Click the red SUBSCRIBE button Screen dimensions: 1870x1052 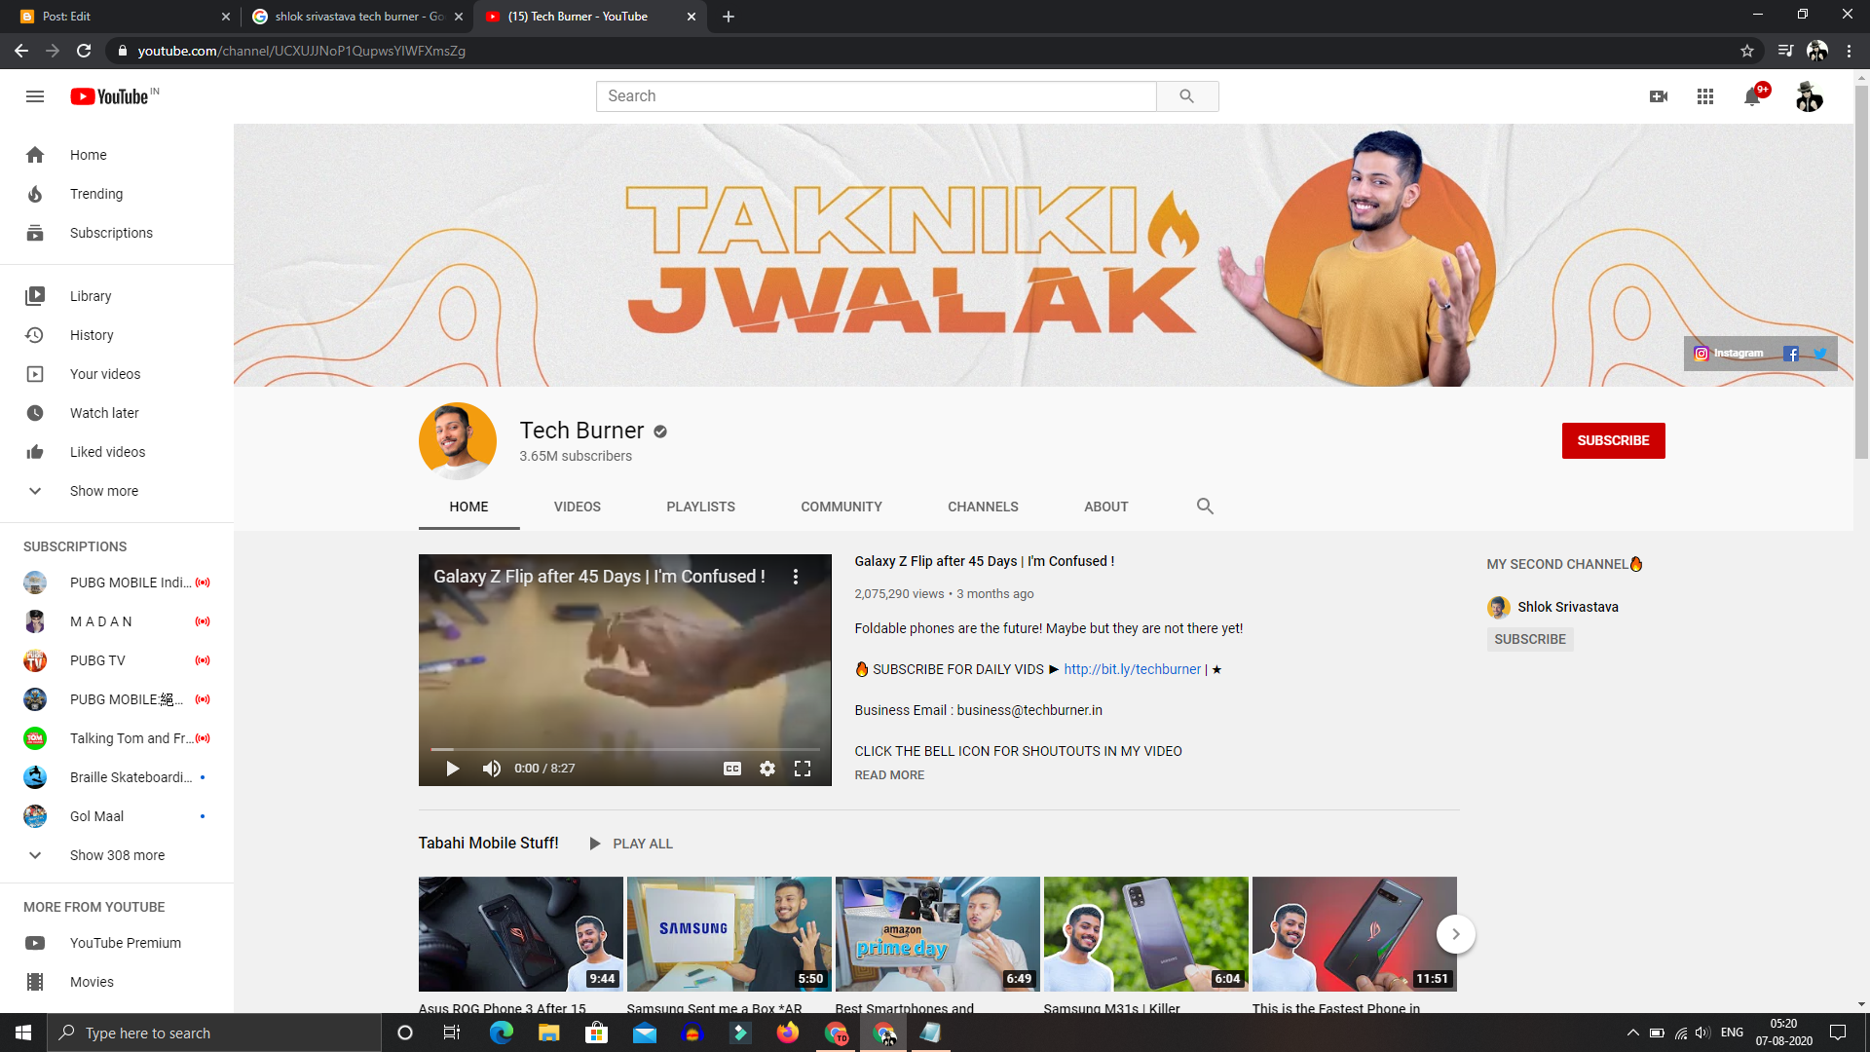(1613, 440)
